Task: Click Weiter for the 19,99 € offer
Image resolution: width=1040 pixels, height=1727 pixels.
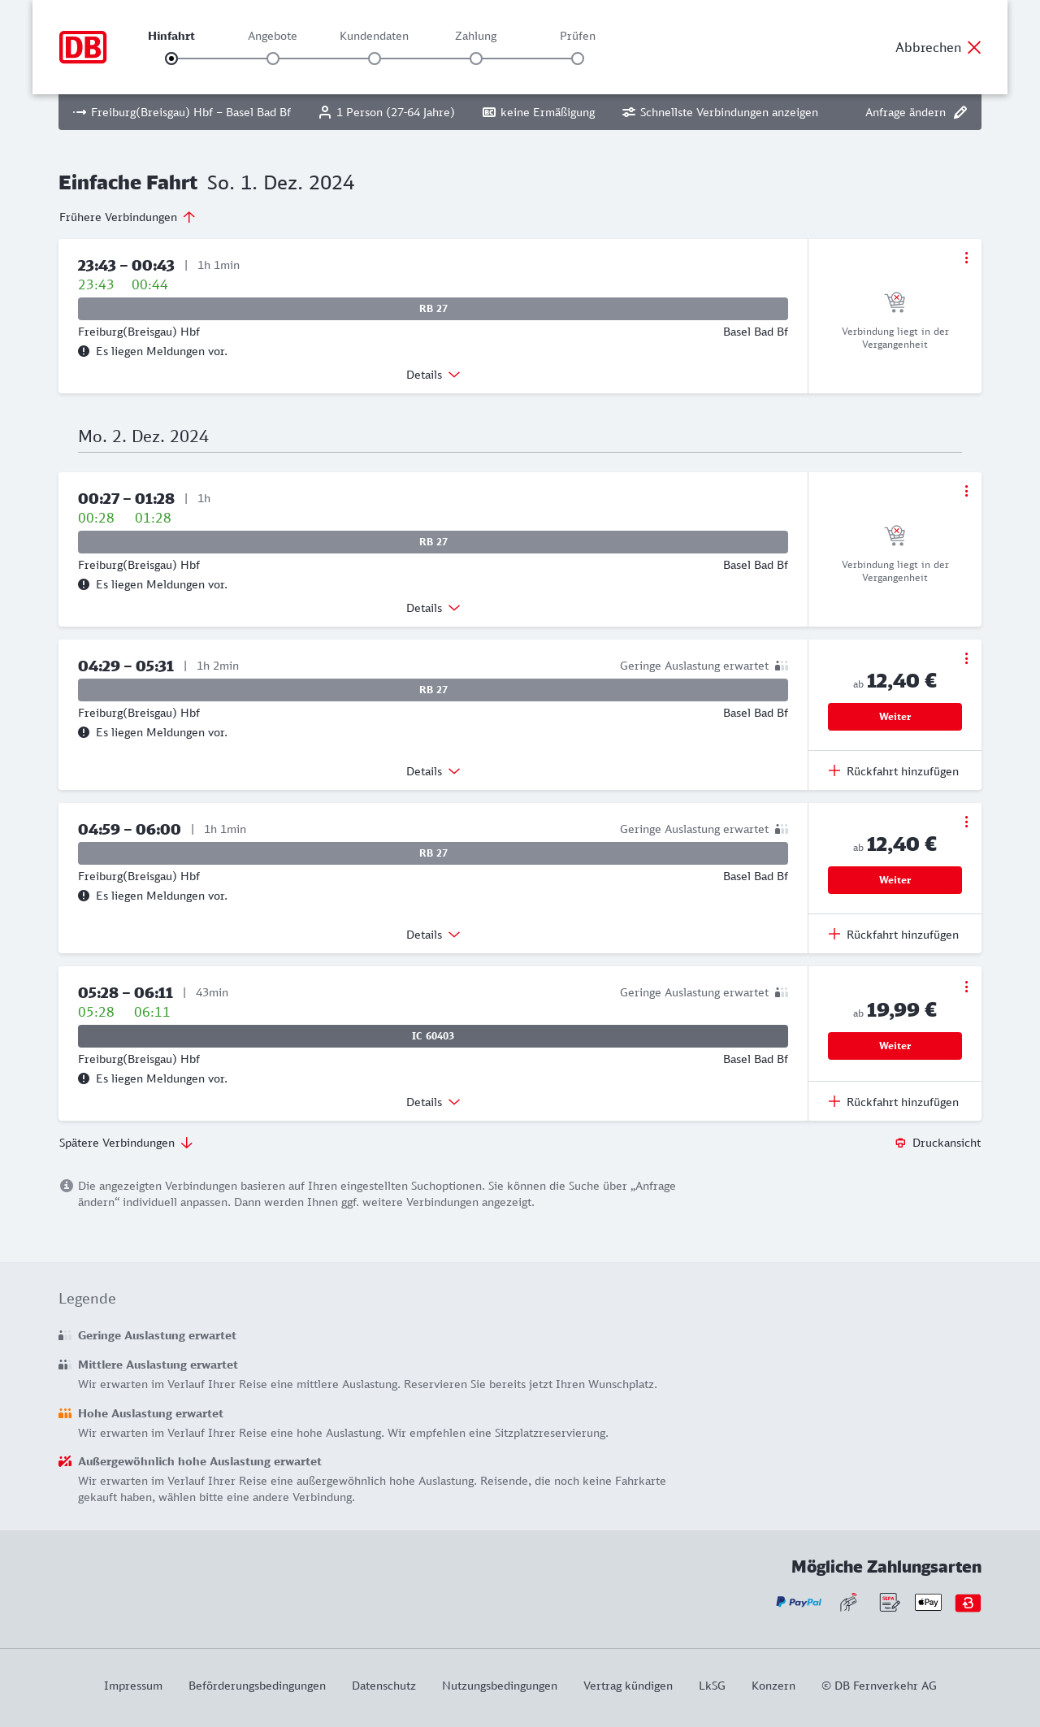Action: (x=895, y=1046)
